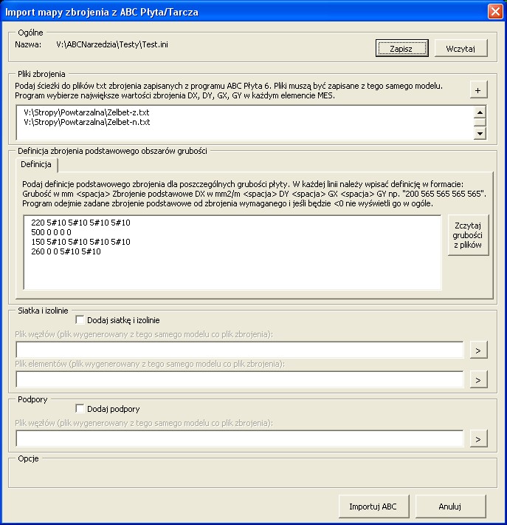Viewport: 507px width, 525px height.
Task: Close the Import mapy zbrojenia dialog
Action: click(494, 12)
